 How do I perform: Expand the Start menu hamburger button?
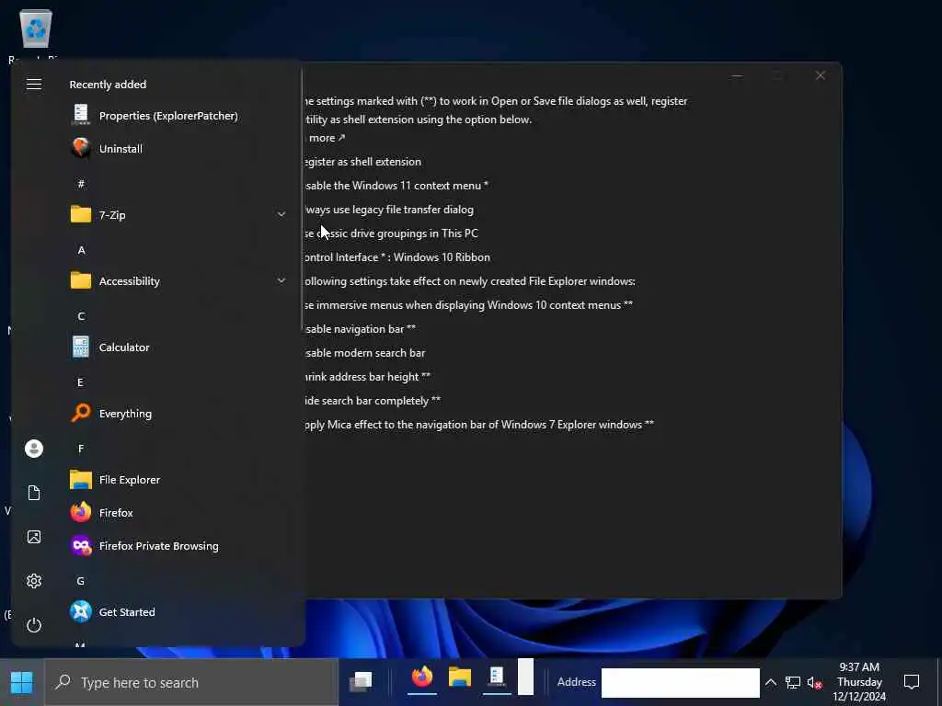tap(34, 84)
